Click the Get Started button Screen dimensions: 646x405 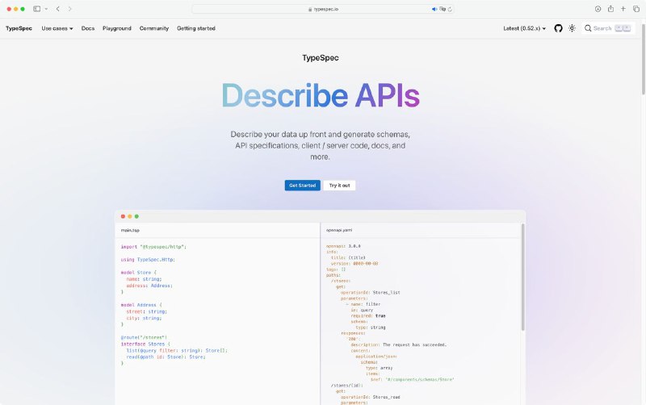pyautogui.click(x=302, y=186)
